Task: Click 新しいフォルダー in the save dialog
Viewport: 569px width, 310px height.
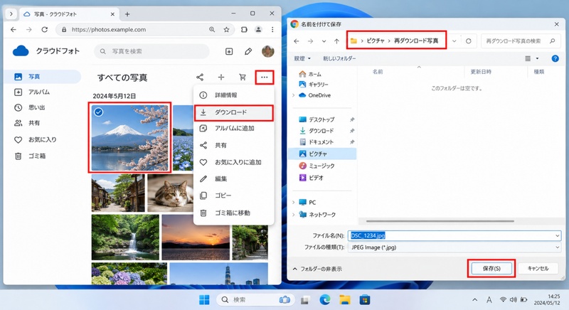Action: (339, 58)
